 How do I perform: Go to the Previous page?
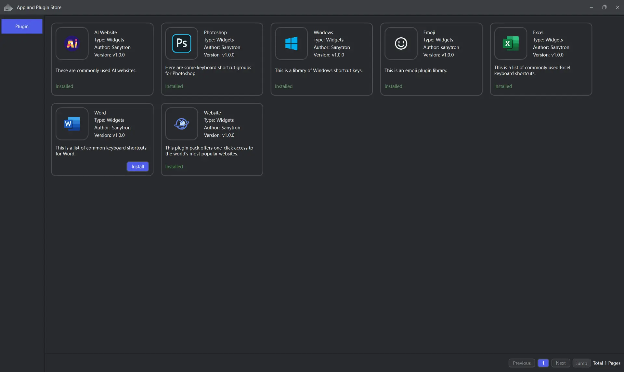522,363
